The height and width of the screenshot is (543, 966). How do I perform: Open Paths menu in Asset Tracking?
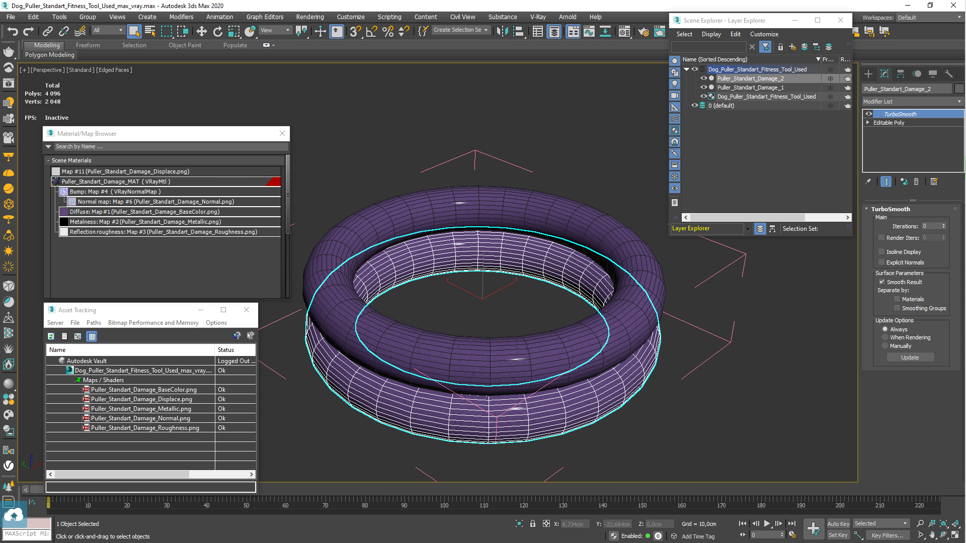pyautogui.click(x=94, y=322)
